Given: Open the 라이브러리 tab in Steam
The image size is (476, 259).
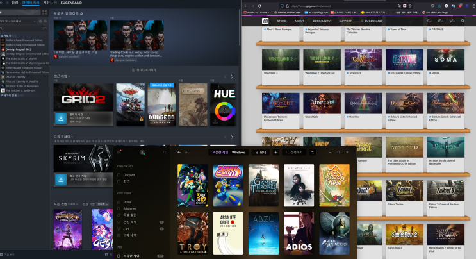Looking at the screenshot, I should (x=31, y=3).
